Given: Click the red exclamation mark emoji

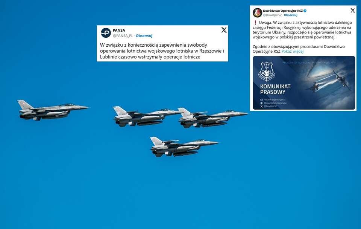Looking at the screenshot, I should point(255,23).
